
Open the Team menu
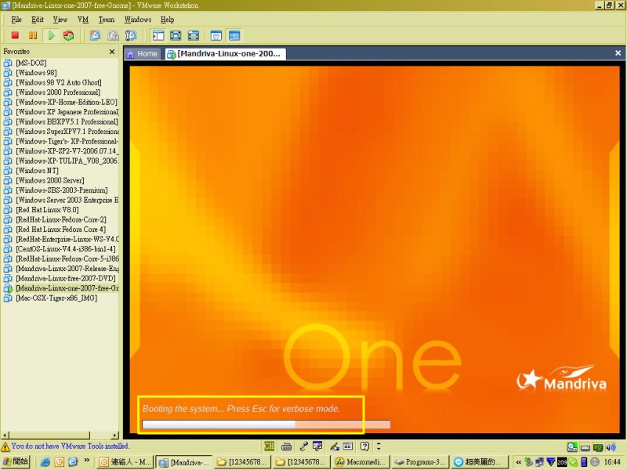(107, 20)
